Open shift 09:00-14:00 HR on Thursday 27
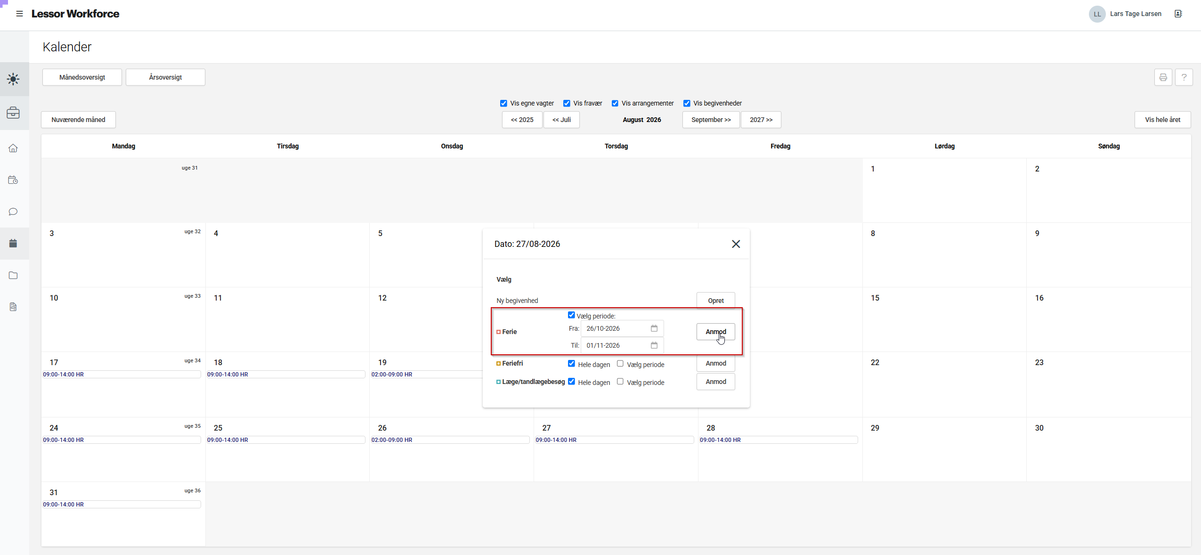Screen dimensions: 1201x555 click(x=615, y=440)
